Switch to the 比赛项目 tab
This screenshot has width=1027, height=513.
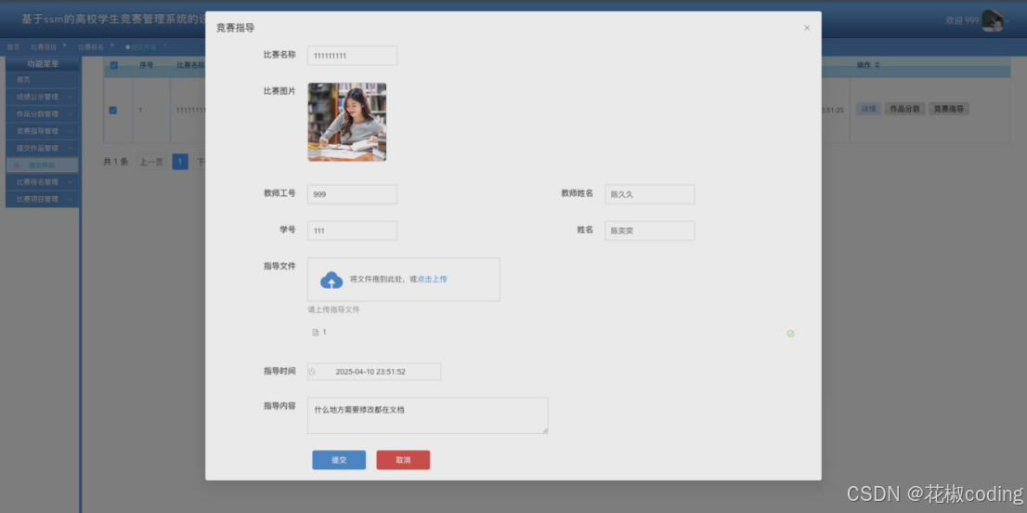pos(44,47)
